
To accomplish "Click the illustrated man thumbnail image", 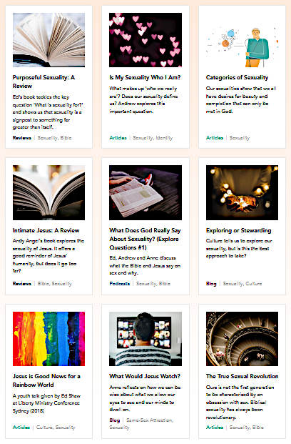I will tap(242, 40).
